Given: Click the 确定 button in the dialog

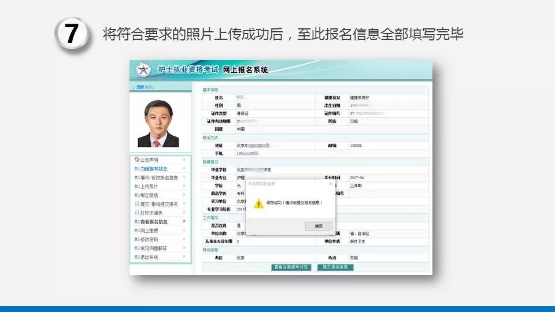Looking at the screenshot, I should (319, 226).
